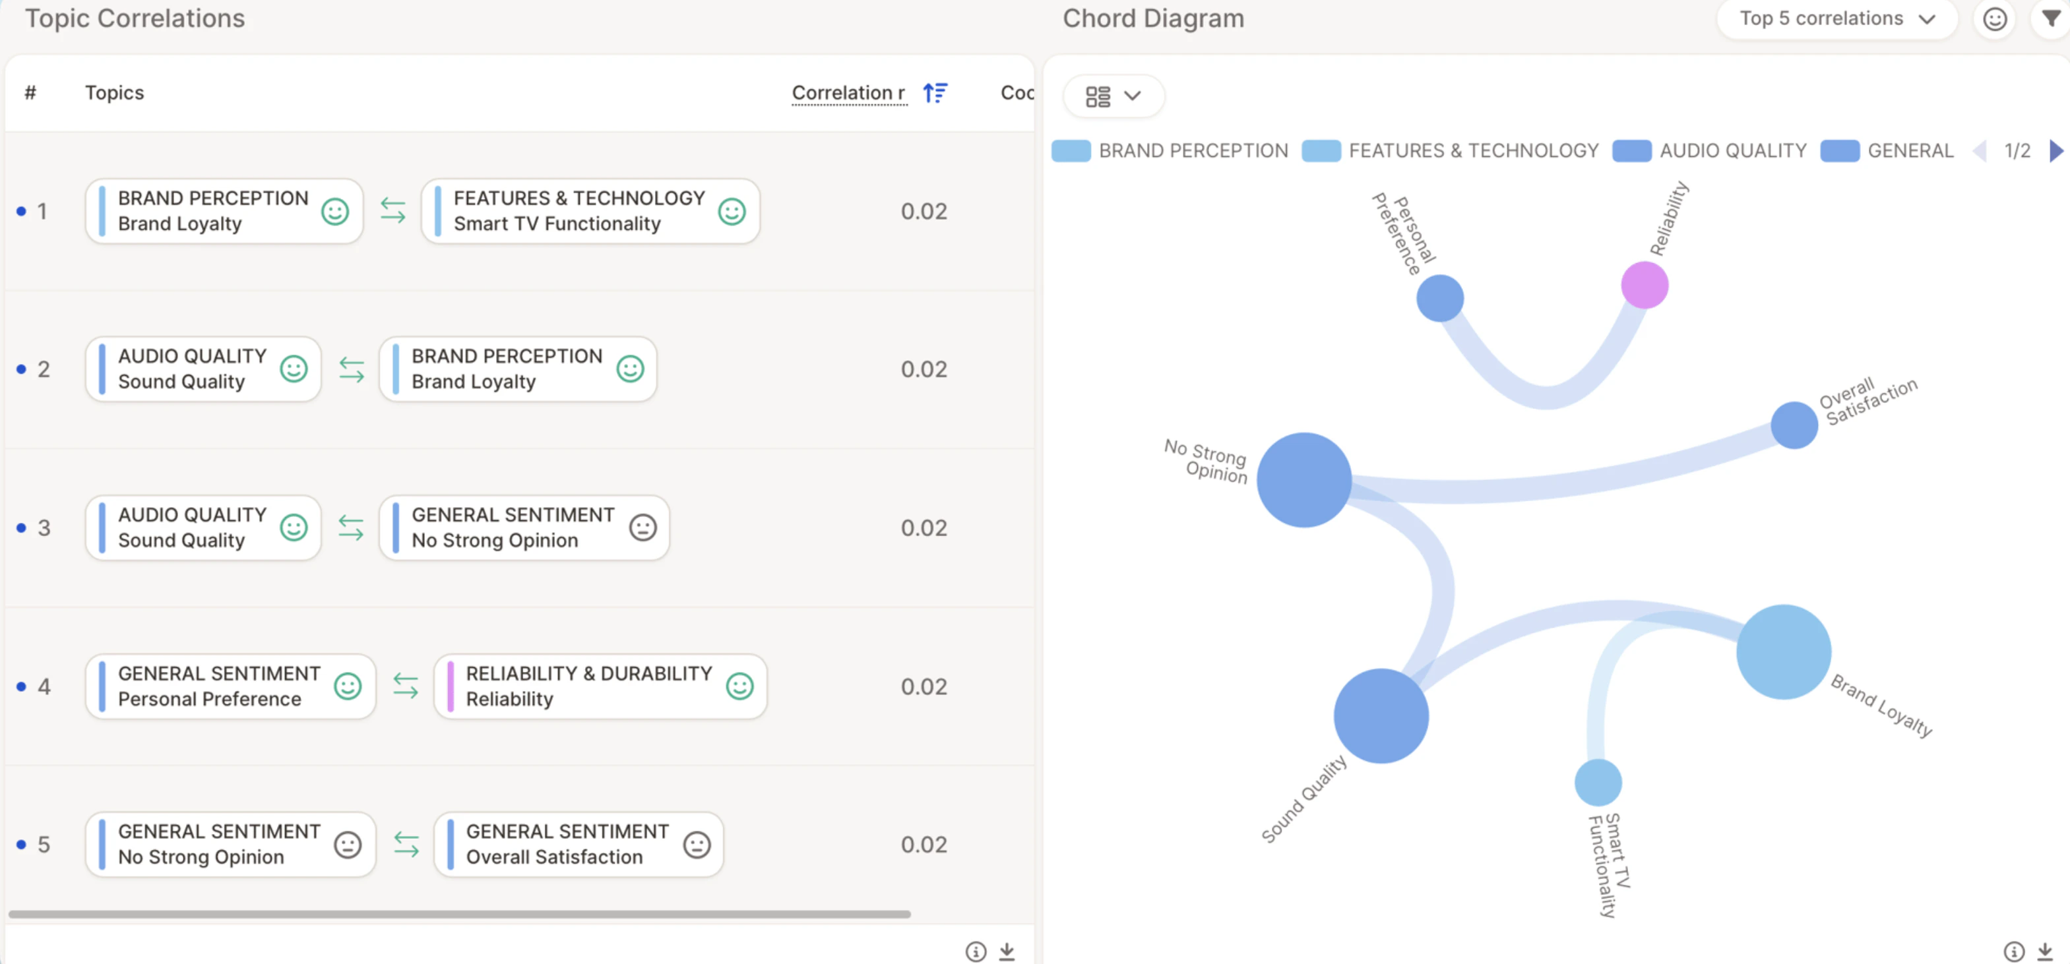Select Overall Satisfaction topic chip
Image resolution: width=2070 pixels, height=964 pixels.
click(579, 845)
